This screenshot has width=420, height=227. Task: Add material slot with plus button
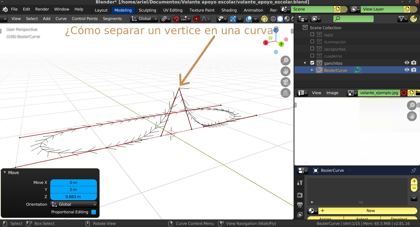[x=414, y=181]
